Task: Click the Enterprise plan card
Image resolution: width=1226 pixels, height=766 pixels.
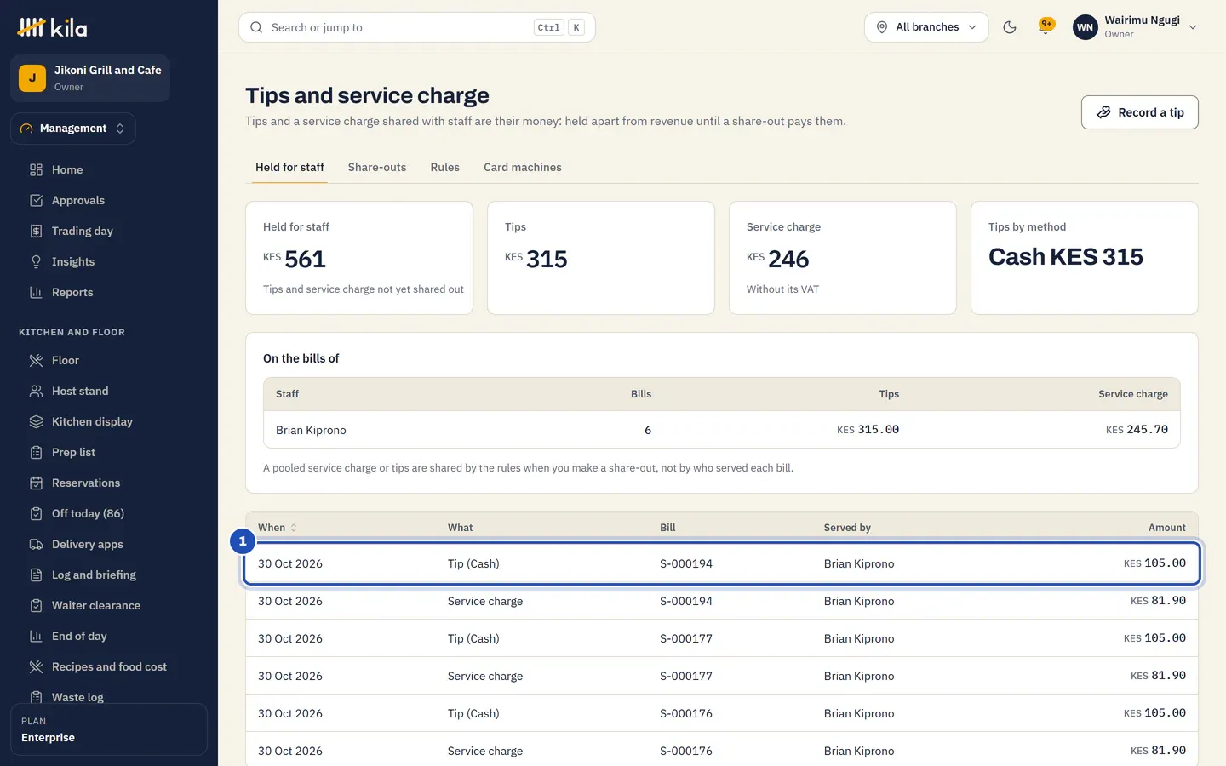Action: (x=109, y=729)
